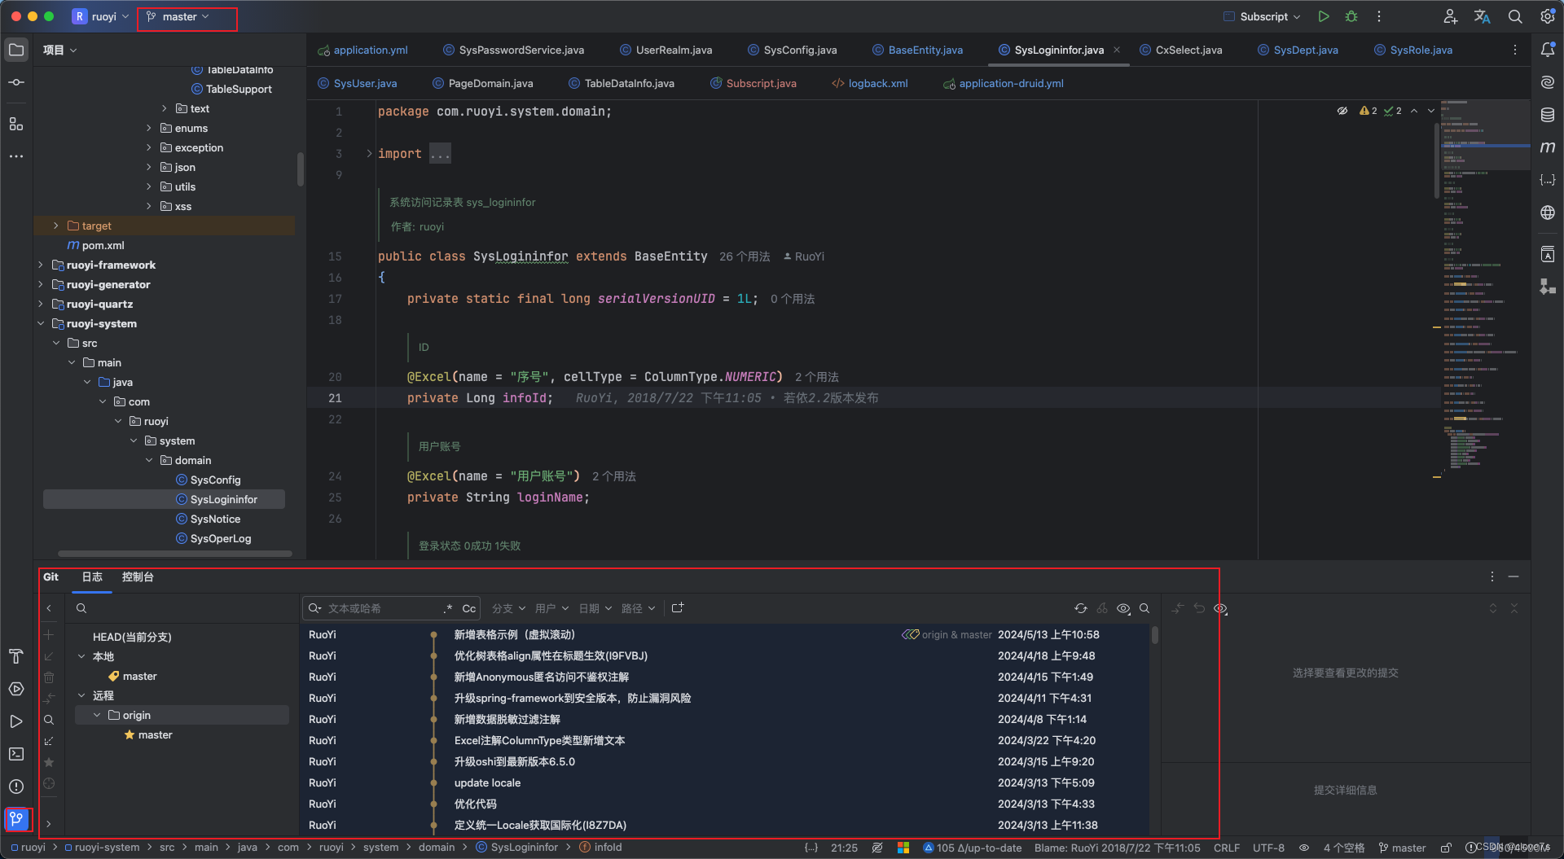1564x859 pixels.
Task: Click the Git log vertical scrollbar thumb
Action: point(1154,635)
